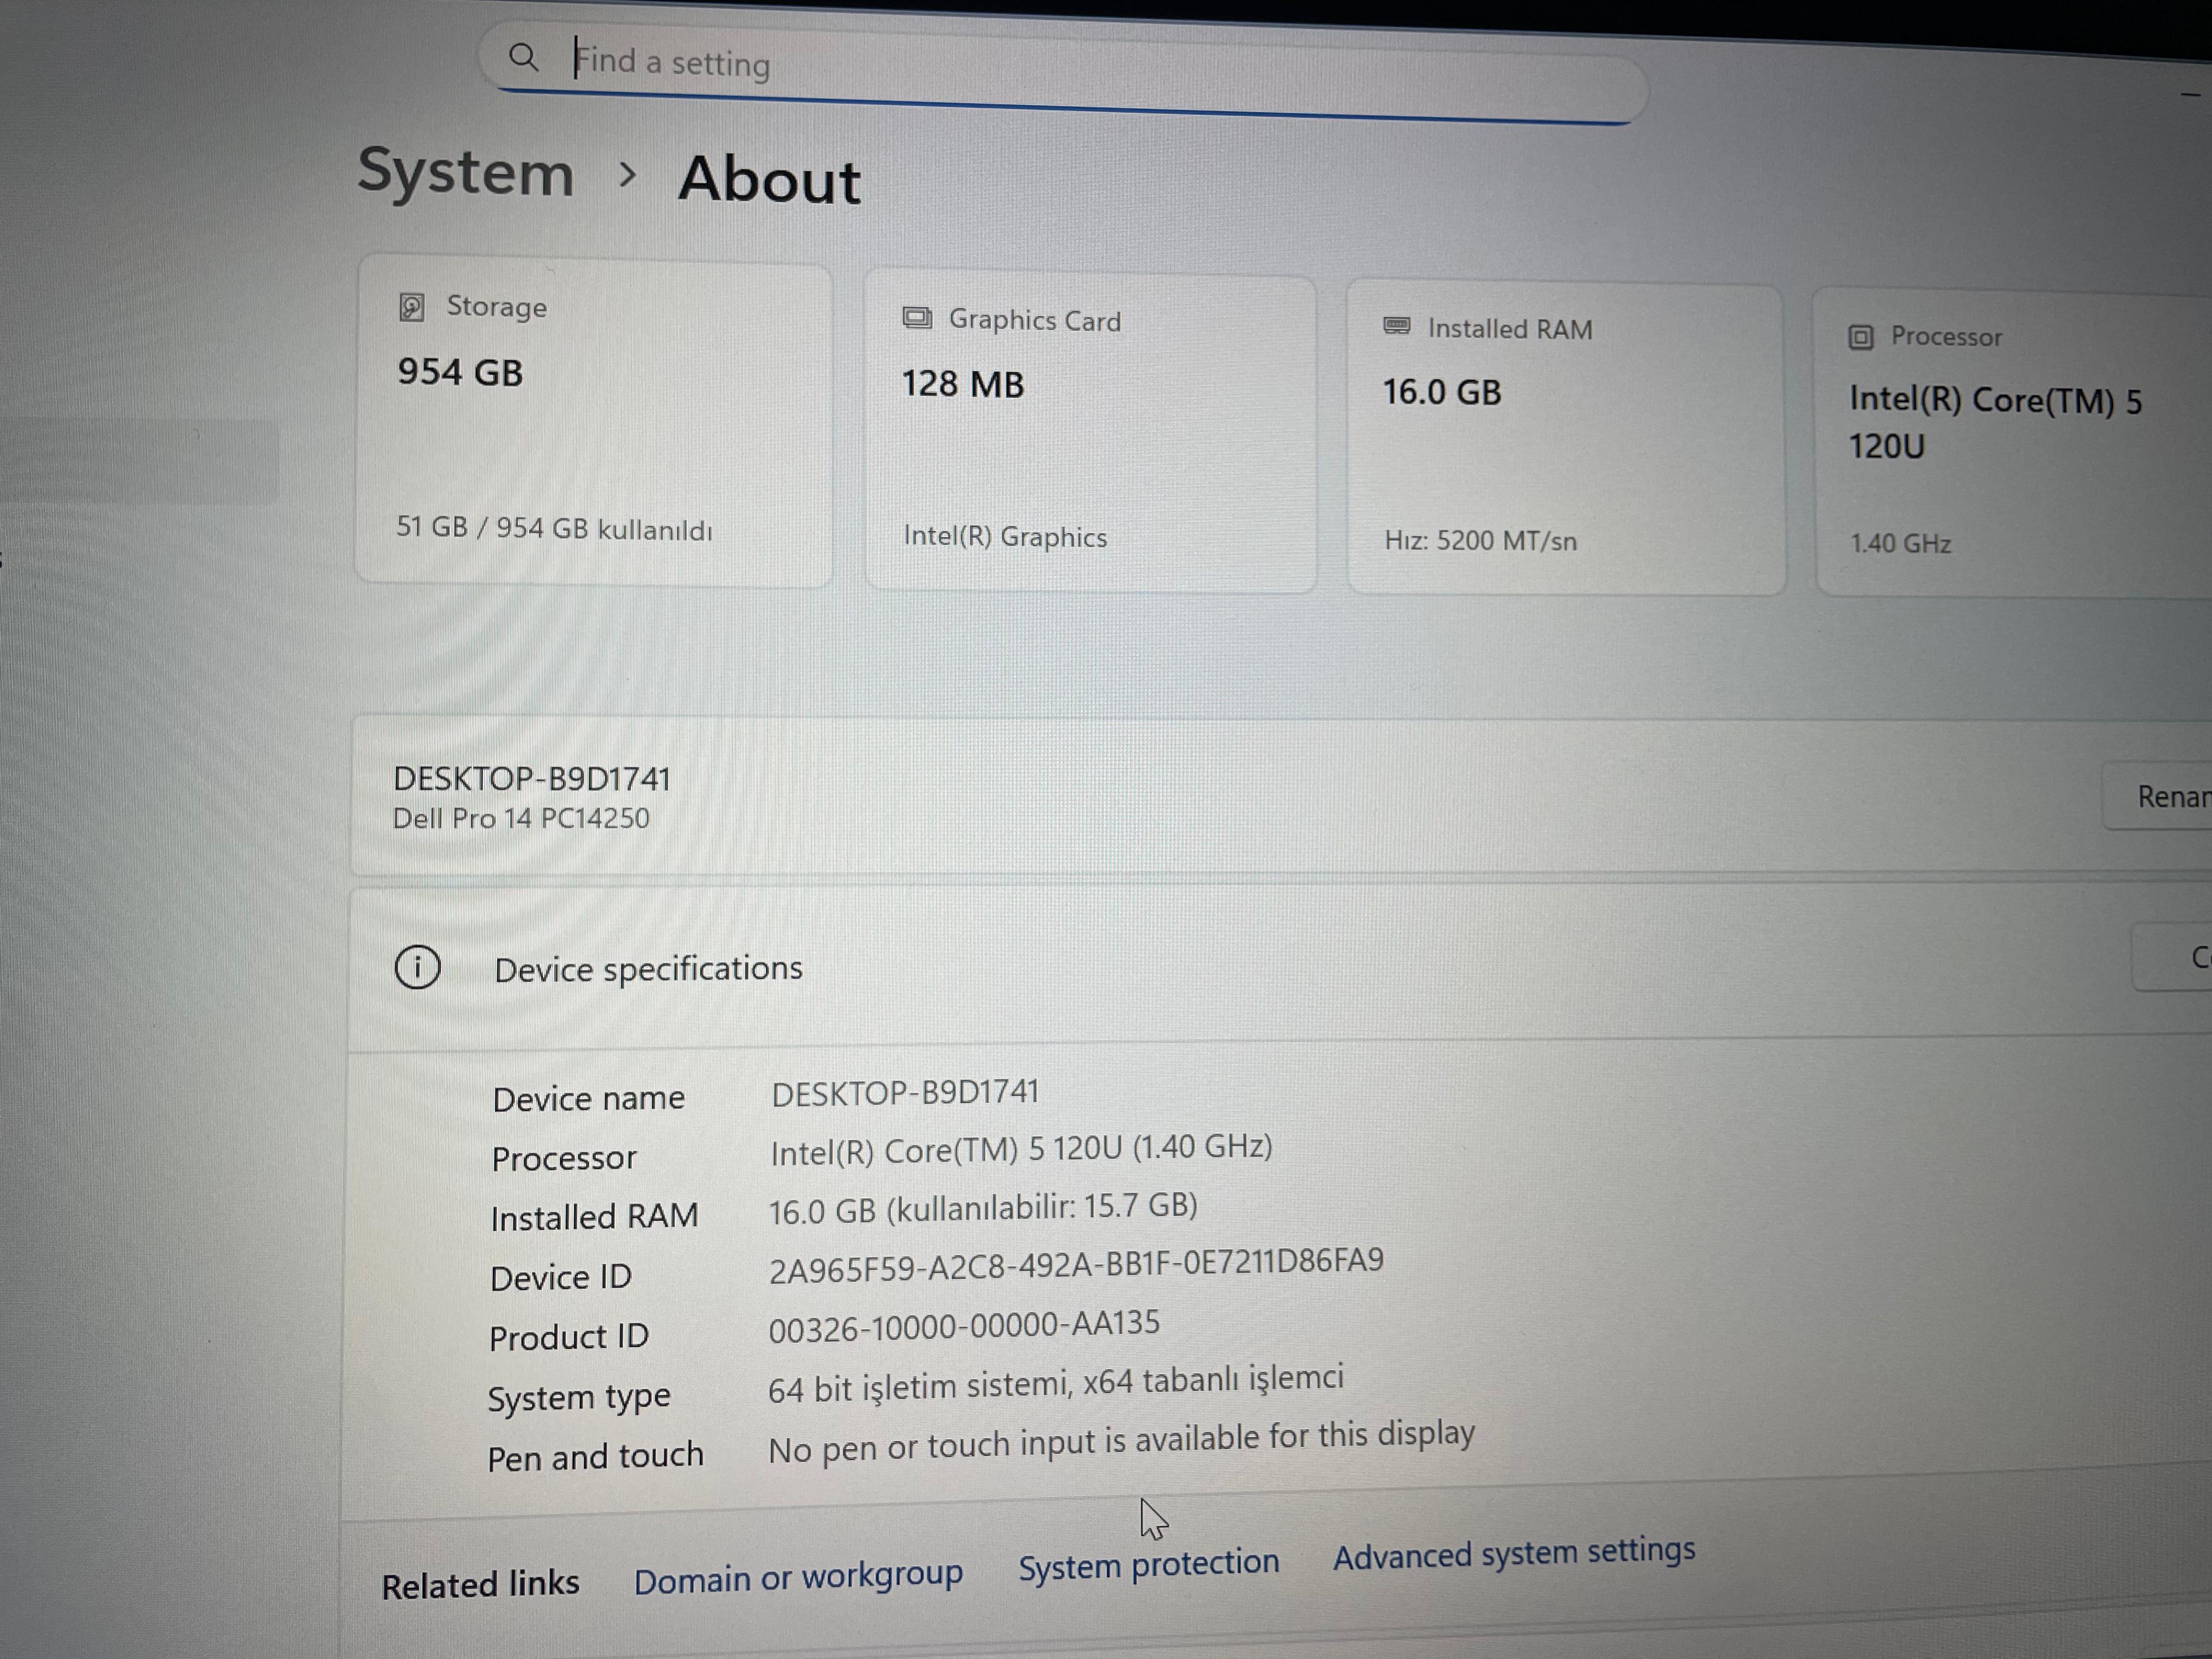
Task: Go back to System breadcrumb
Action: pos(466,173)
